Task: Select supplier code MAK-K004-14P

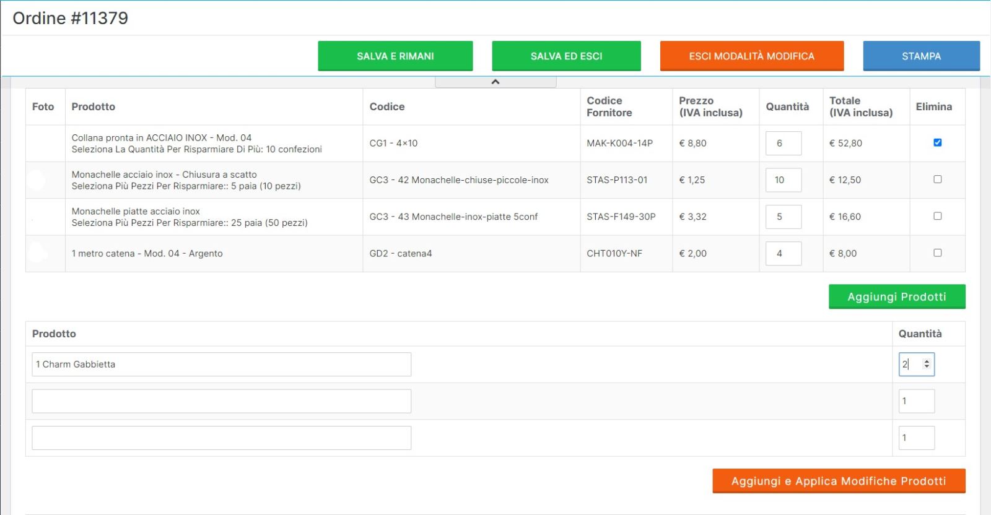Action: (619, 143)
